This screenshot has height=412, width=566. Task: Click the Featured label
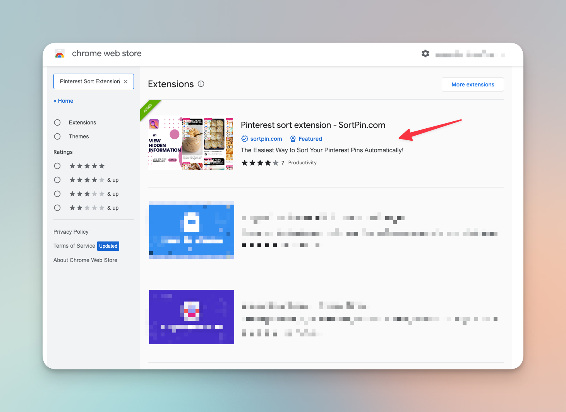click(x=310, y=139)
